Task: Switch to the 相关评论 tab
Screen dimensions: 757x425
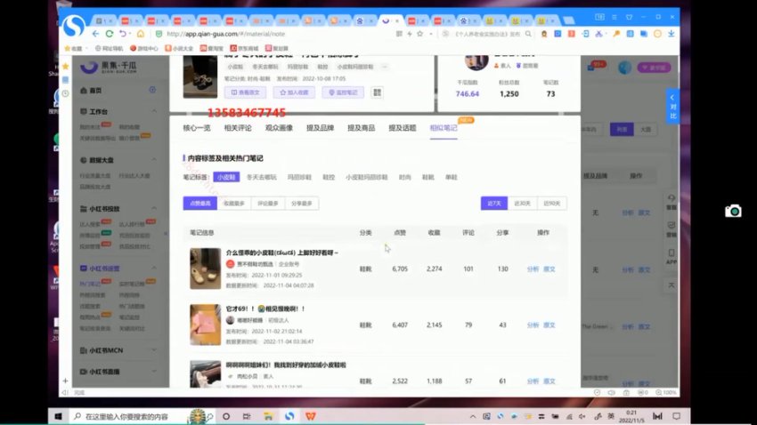Action: coord(237,128)
